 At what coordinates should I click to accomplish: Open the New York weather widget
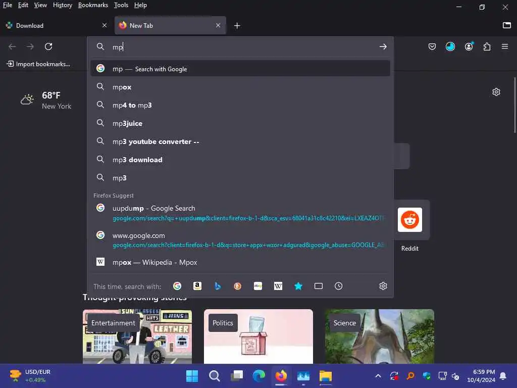tap(46, 101)
